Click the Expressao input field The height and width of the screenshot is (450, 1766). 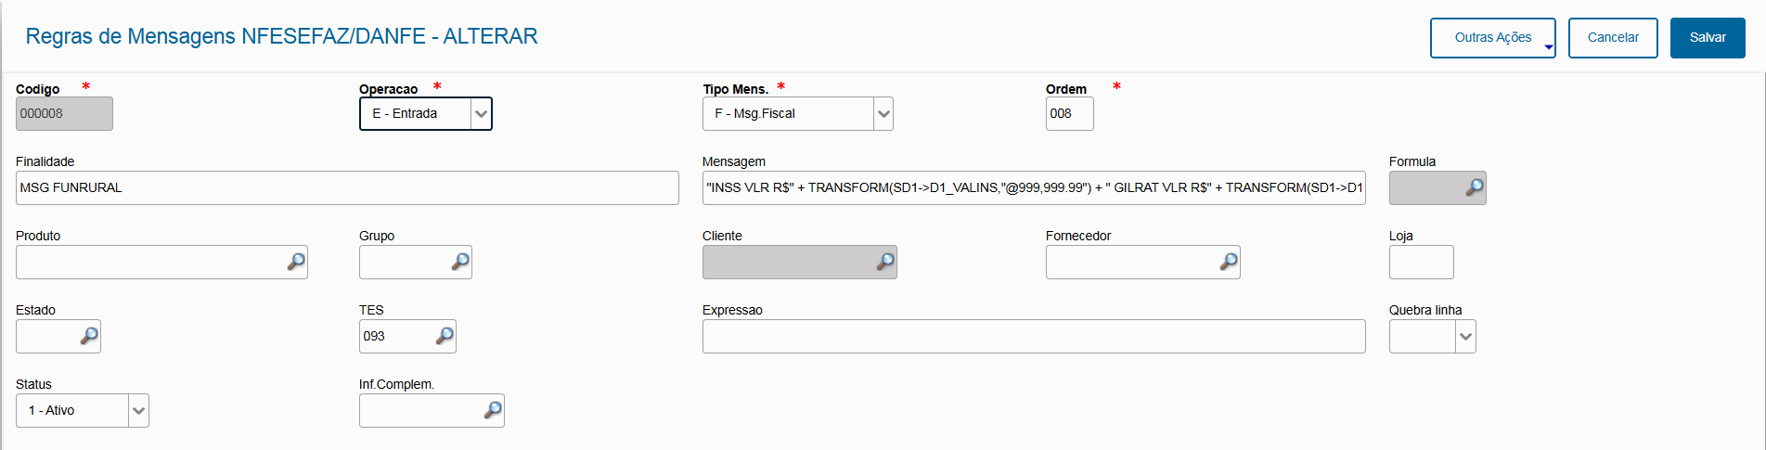[1033, 336]
